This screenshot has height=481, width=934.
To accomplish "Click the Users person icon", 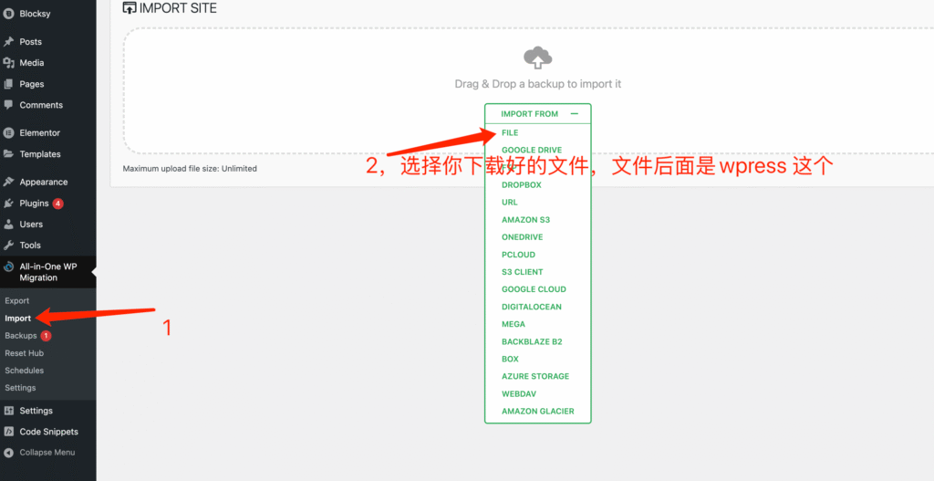I will 8,225.
